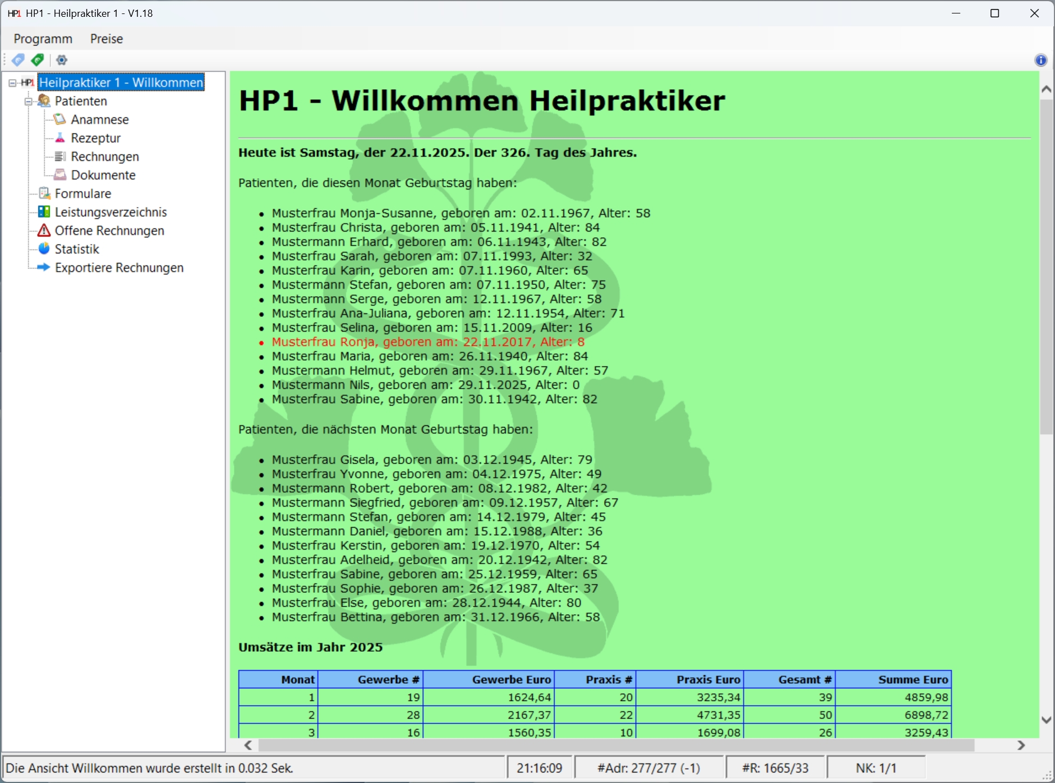Click the 'Mustermann Daniel' birthday entry

coord(437,531)
